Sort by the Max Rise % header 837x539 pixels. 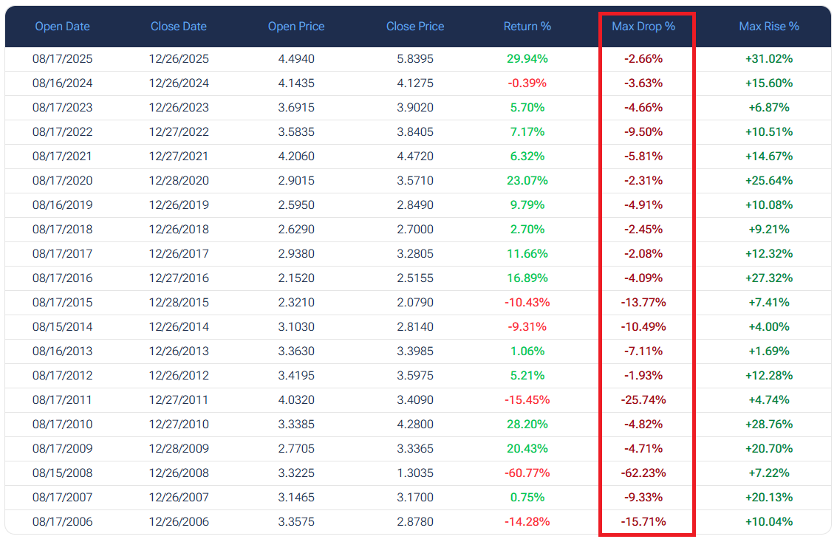[x=769, y=26]
